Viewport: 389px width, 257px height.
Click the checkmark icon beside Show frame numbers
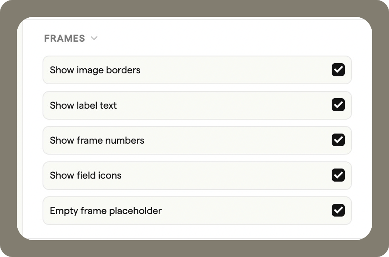coord(338,140)
